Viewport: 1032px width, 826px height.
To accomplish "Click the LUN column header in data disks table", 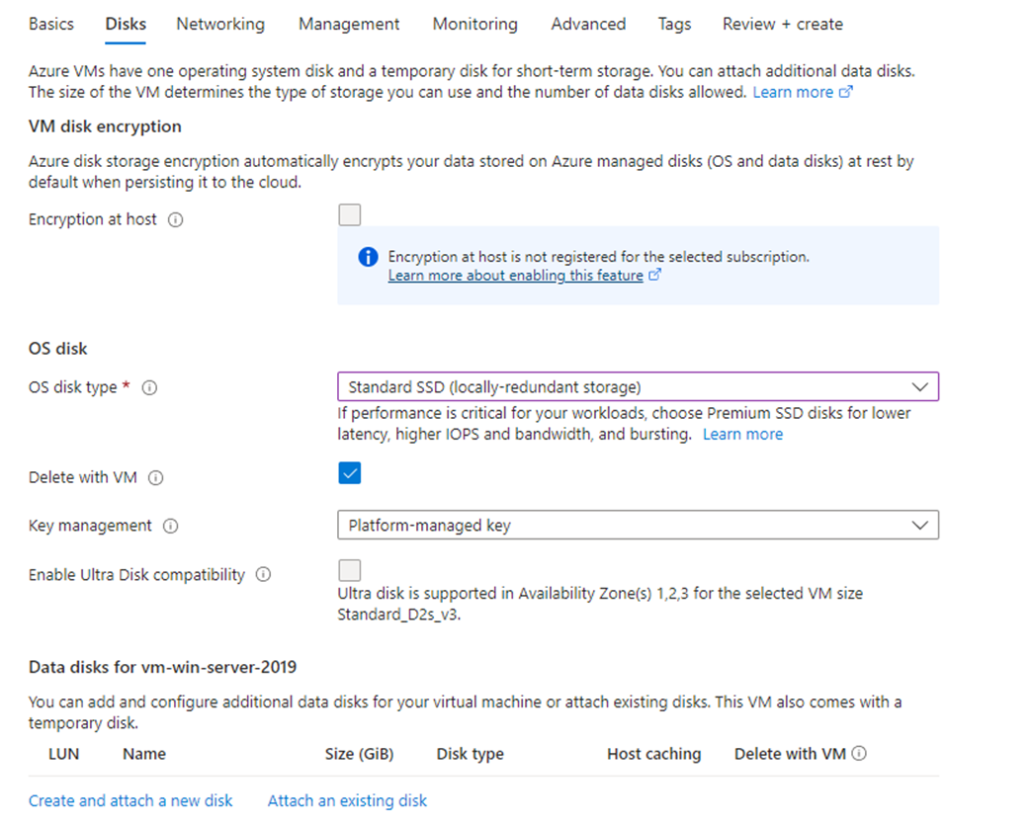I will [63, 754].
